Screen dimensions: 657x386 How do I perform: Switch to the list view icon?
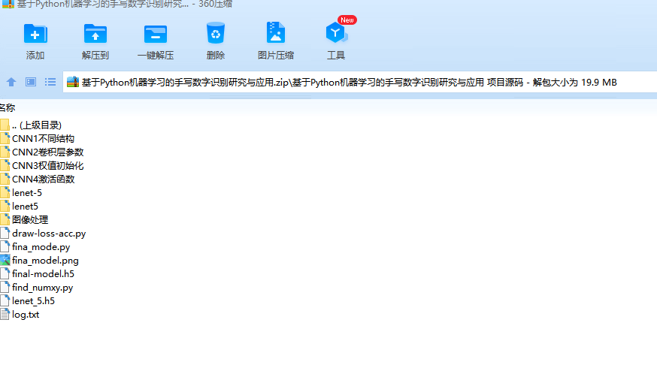coord(50,82)
